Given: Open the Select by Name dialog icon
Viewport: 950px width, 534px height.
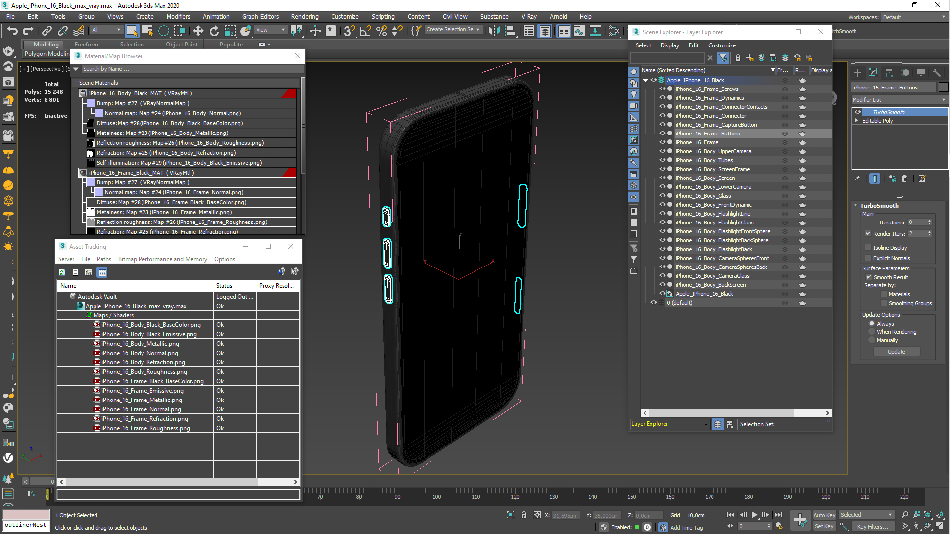Looking at the screenshot, I should point(147,31).
